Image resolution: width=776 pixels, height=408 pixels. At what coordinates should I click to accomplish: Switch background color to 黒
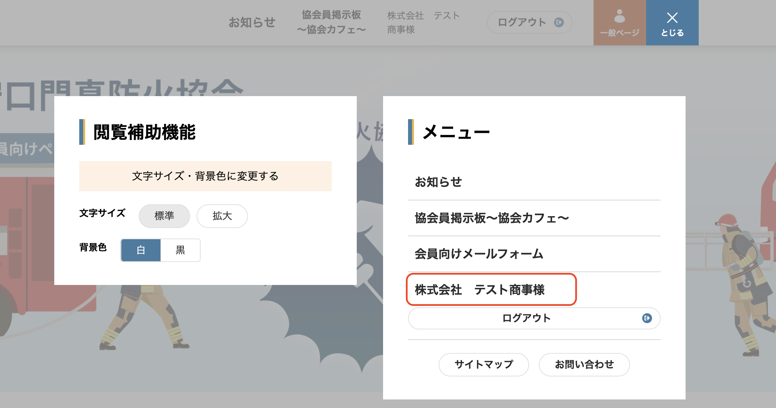pyautogui.click(x=180, y=250)
